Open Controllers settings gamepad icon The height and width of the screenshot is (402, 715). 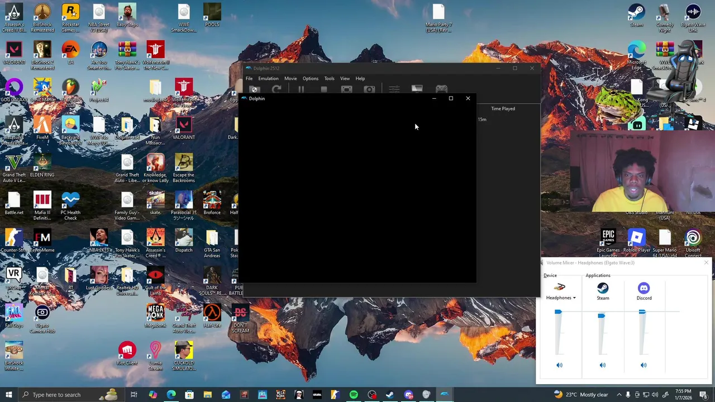click(x=441, y=89)
